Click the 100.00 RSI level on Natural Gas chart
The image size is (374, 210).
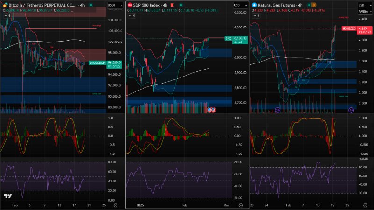364,159
